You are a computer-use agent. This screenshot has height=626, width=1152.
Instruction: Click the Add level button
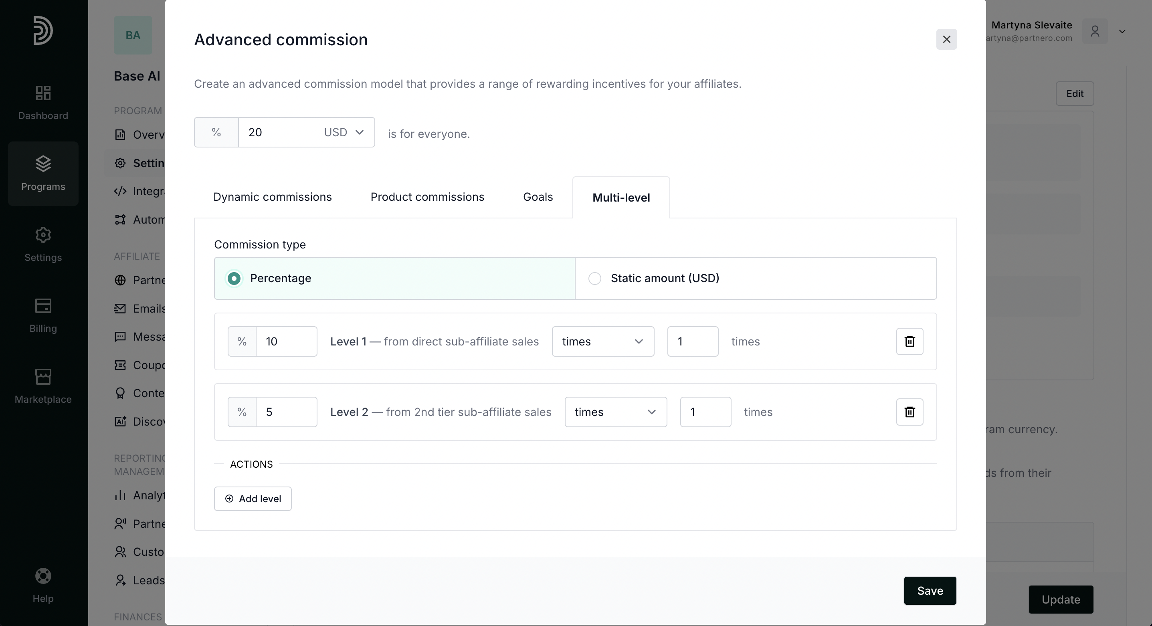[x=253, y=499]
